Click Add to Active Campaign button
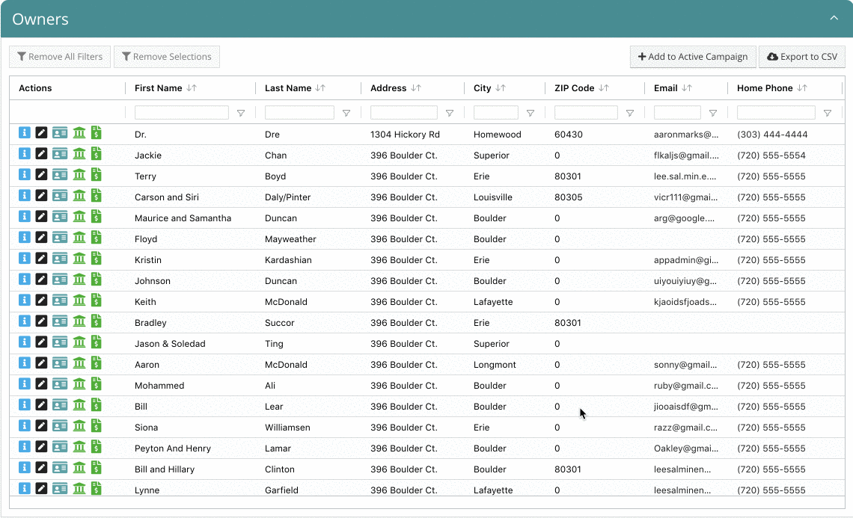Image resolution: width=853 pixels, height=518 pixels. coord(693,57)
